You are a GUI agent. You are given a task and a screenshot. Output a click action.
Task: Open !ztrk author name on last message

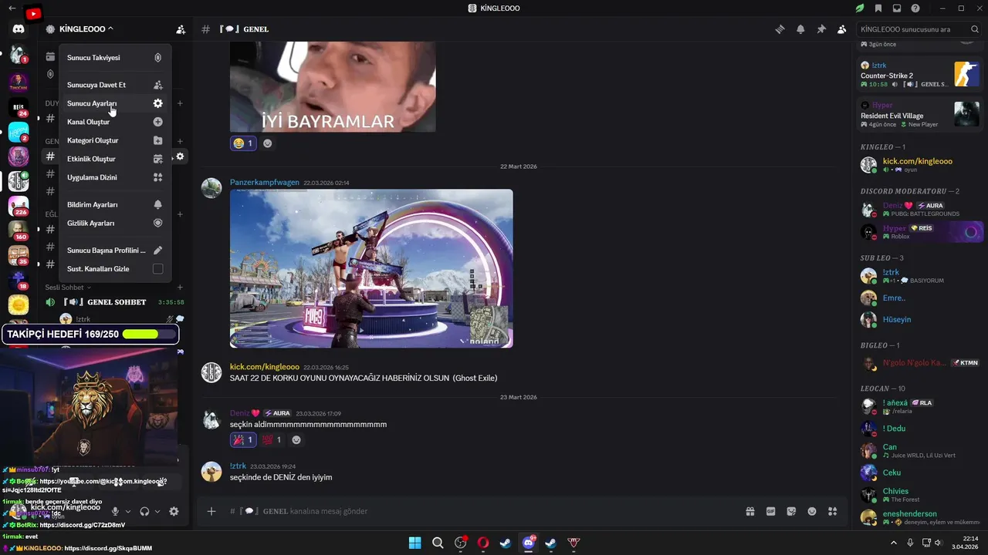point(238,466)
